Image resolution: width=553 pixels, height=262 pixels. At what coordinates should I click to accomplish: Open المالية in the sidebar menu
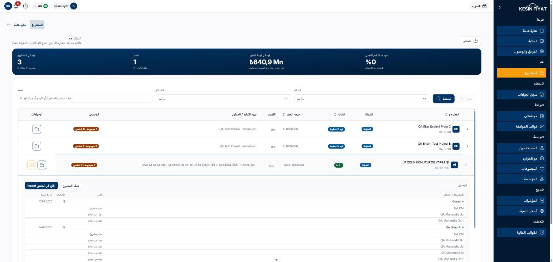tap(522, 41)
